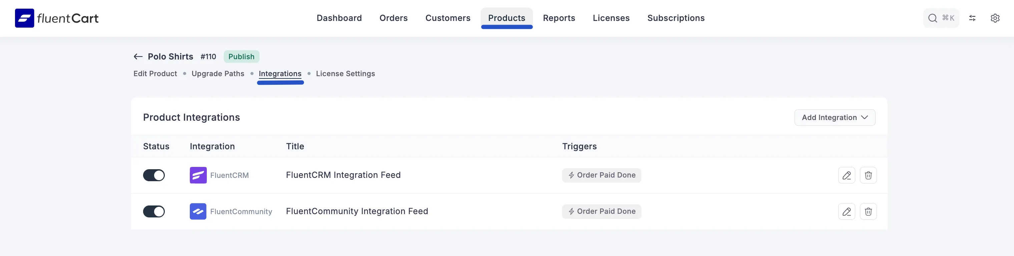Viewport: 1014px width, 256px height.
Task: Edit the FluentCommunity Integration Feed with pencil icon
Action: click(847, 211)
